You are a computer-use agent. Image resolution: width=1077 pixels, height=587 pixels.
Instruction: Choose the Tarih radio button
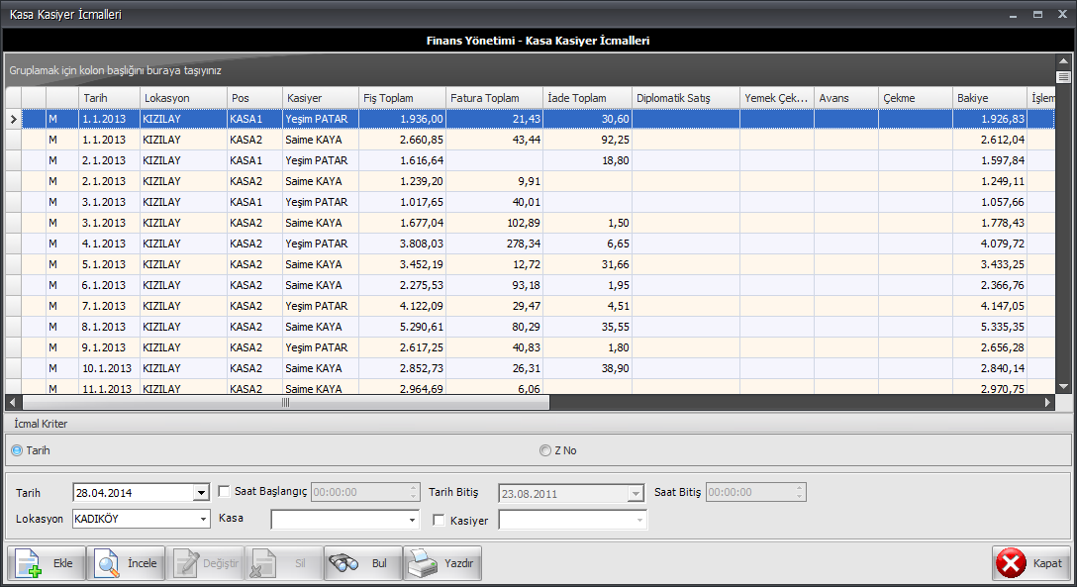point(16,450)
